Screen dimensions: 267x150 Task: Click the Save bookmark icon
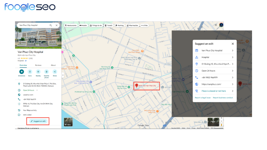point(30,72)
